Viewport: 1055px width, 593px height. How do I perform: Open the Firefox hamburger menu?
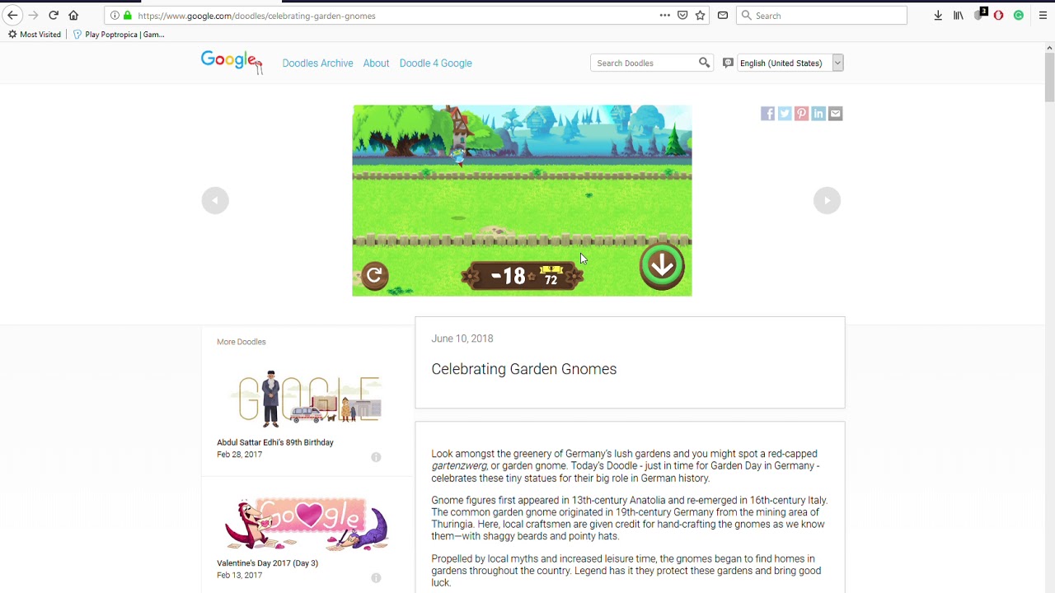click(x=1043, y=16)
